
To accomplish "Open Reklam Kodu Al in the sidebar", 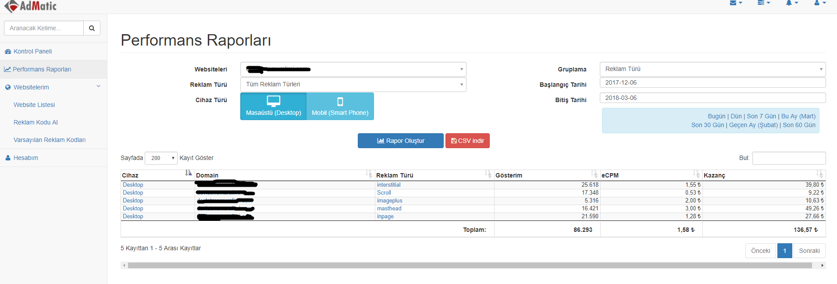I will [36, 122].
